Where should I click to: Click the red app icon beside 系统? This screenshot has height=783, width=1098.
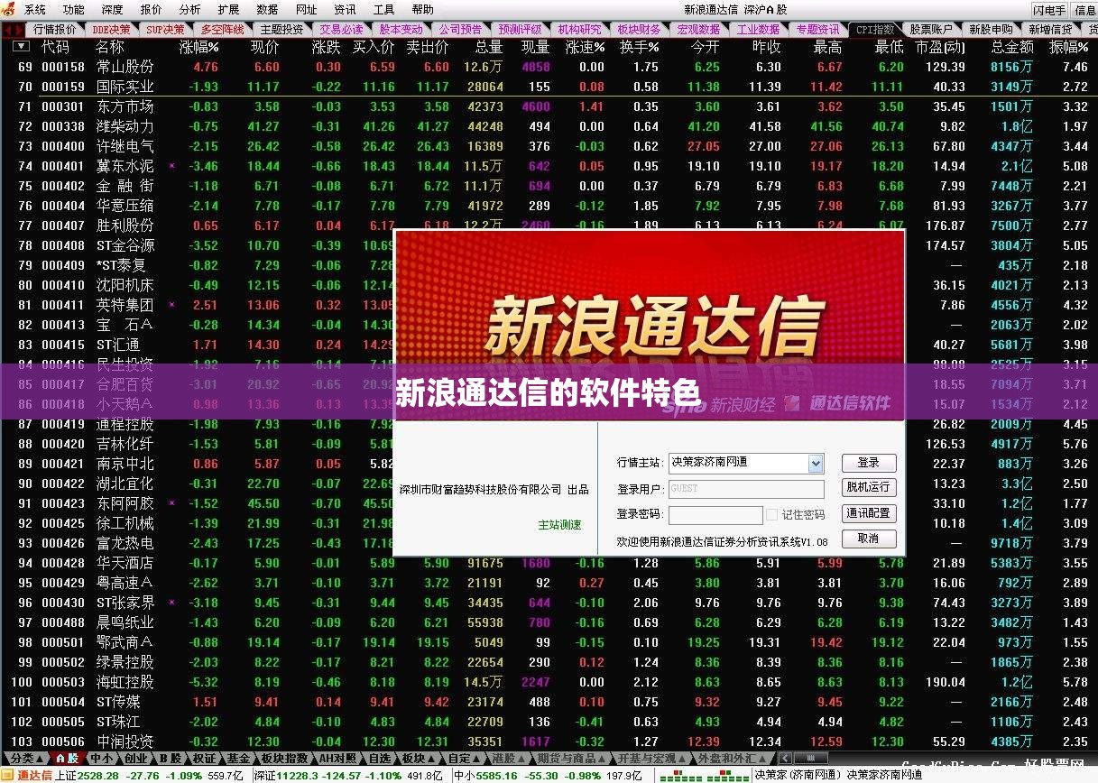click(9, 10)
